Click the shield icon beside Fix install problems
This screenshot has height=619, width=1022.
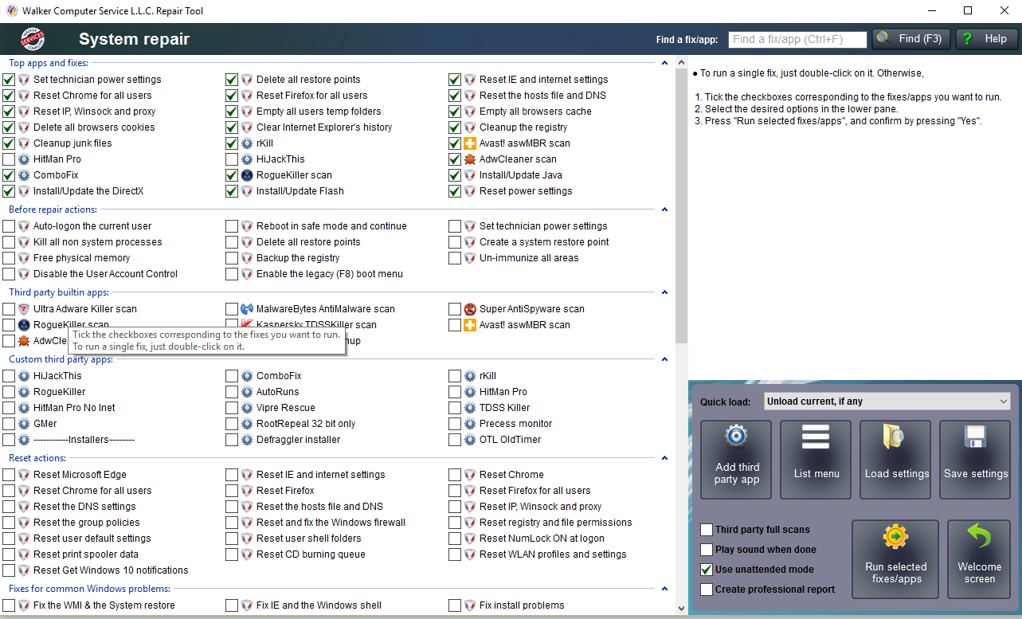click(x=470, y=605)
